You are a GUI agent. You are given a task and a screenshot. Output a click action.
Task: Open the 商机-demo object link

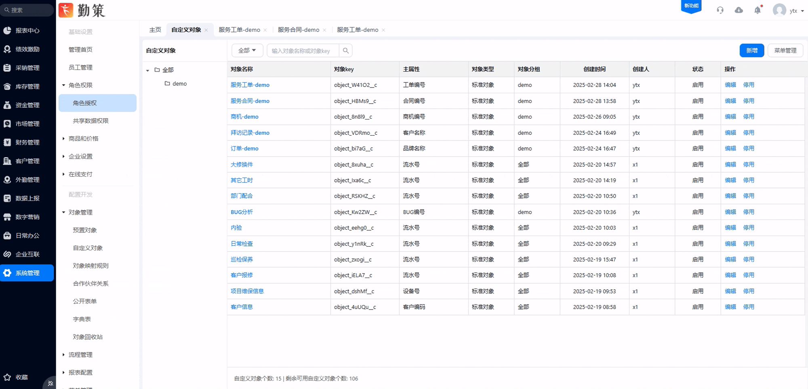pos(244,117)
